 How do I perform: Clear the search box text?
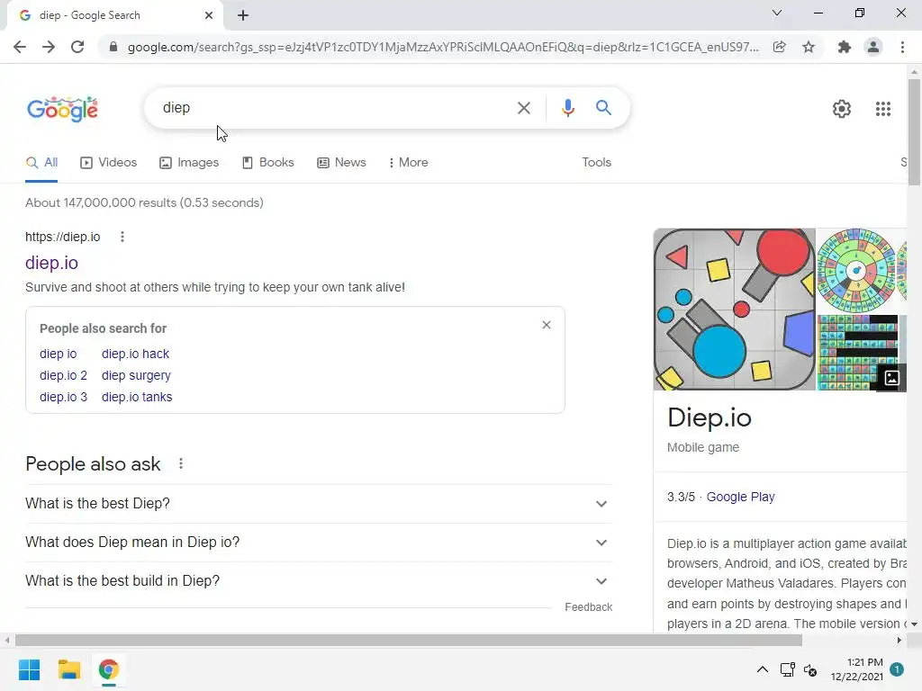524,108
